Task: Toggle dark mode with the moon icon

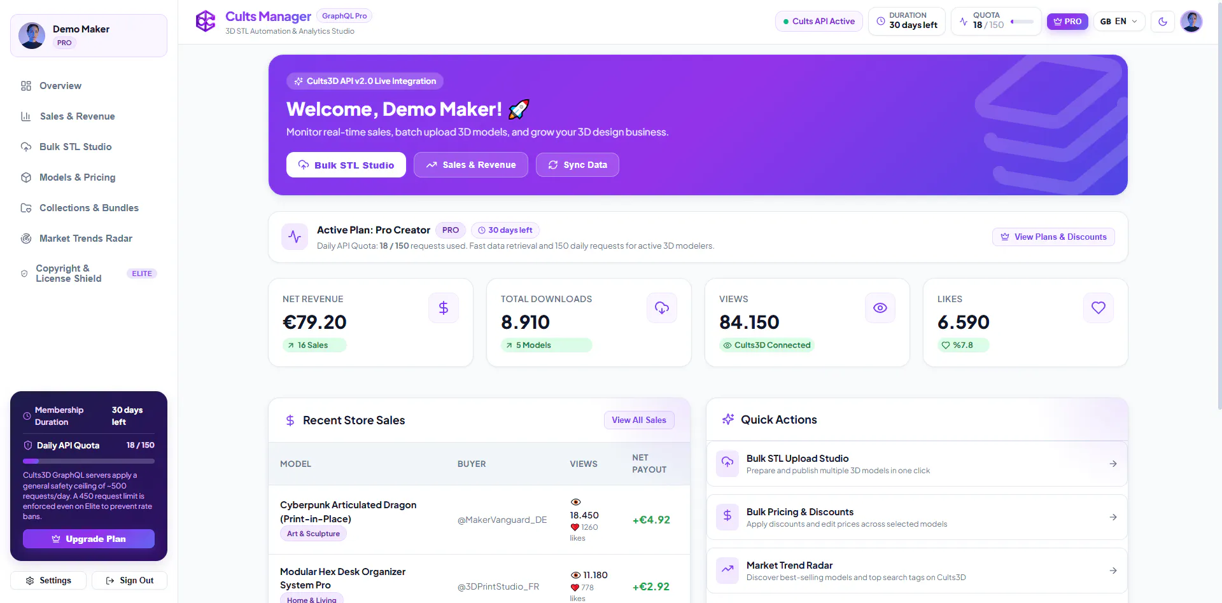Action: (1163, 22)
